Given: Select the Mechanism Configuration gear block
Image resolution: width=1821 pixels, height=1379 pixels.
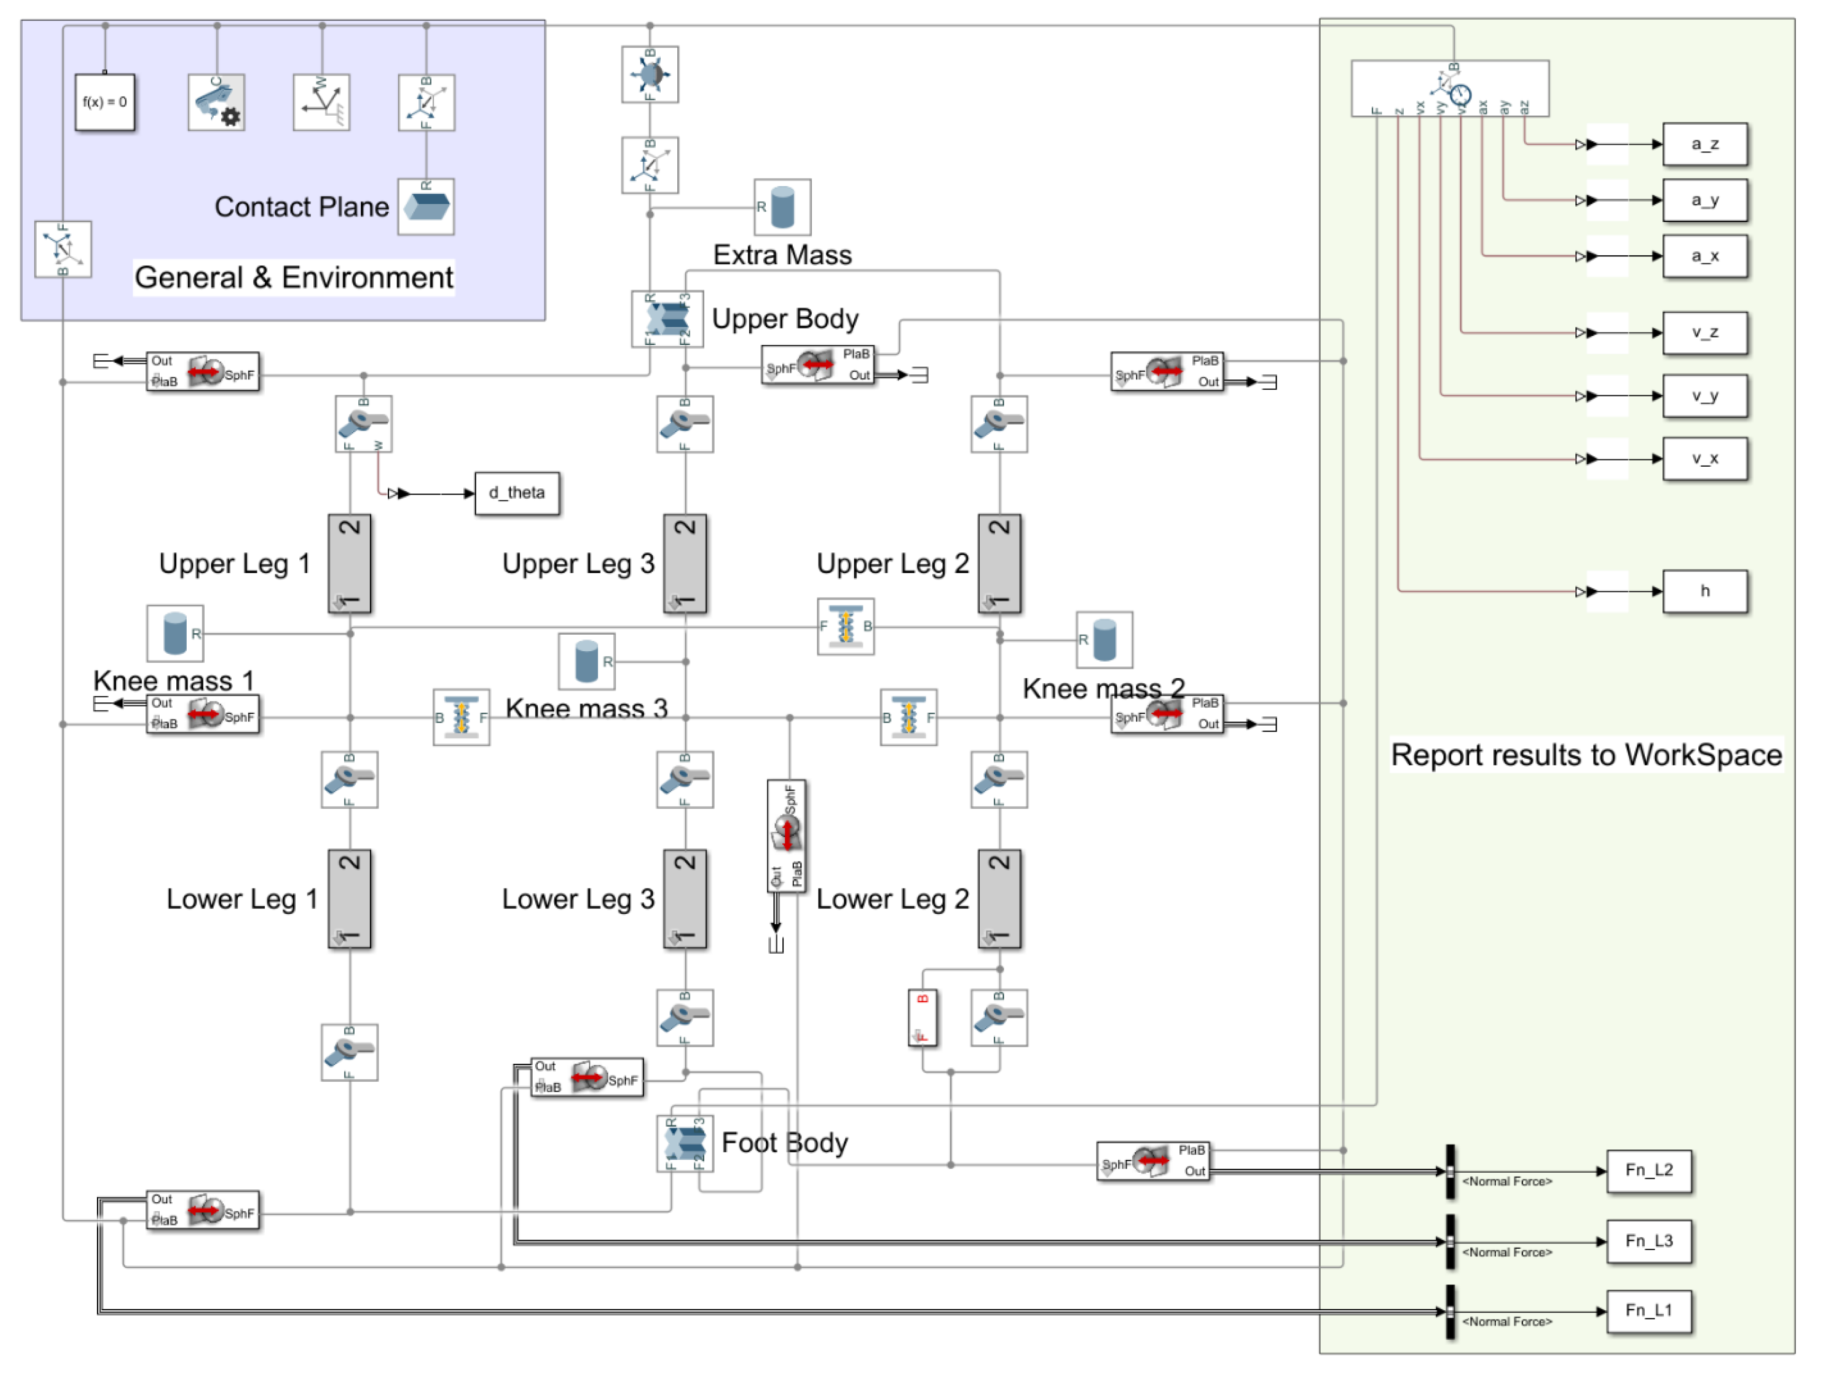Looking at the screenshot, I should (x=217, y=102).
